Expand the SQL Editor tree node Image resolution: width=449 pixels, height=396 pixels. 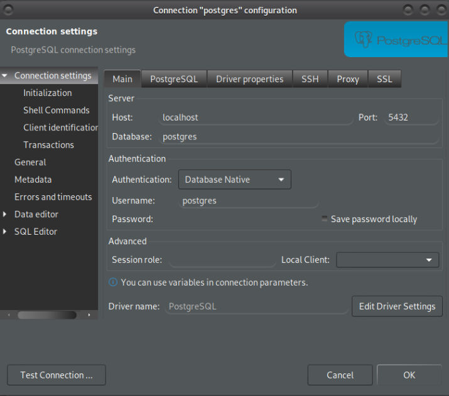pos(4,232)
